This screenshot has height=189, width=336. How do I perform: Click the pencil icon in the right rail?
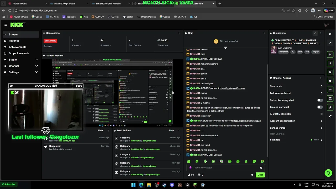(330, 43)
